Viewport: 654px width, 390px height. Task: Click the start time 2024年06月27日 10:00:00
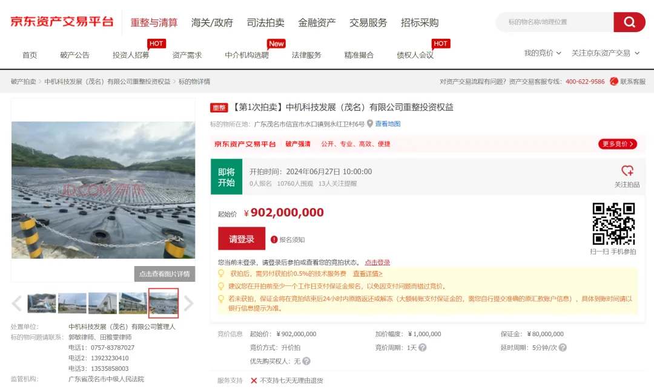tap(329, 172)
